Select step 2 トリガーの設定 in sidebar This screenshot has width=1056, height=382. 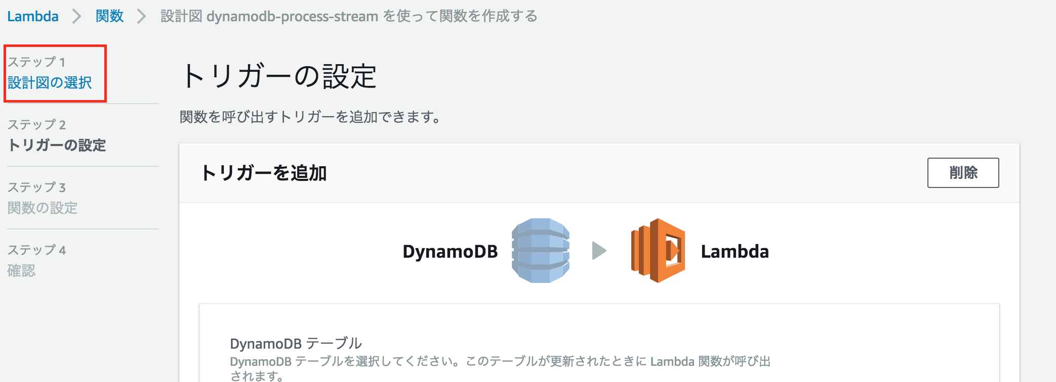tap(57, 145)
